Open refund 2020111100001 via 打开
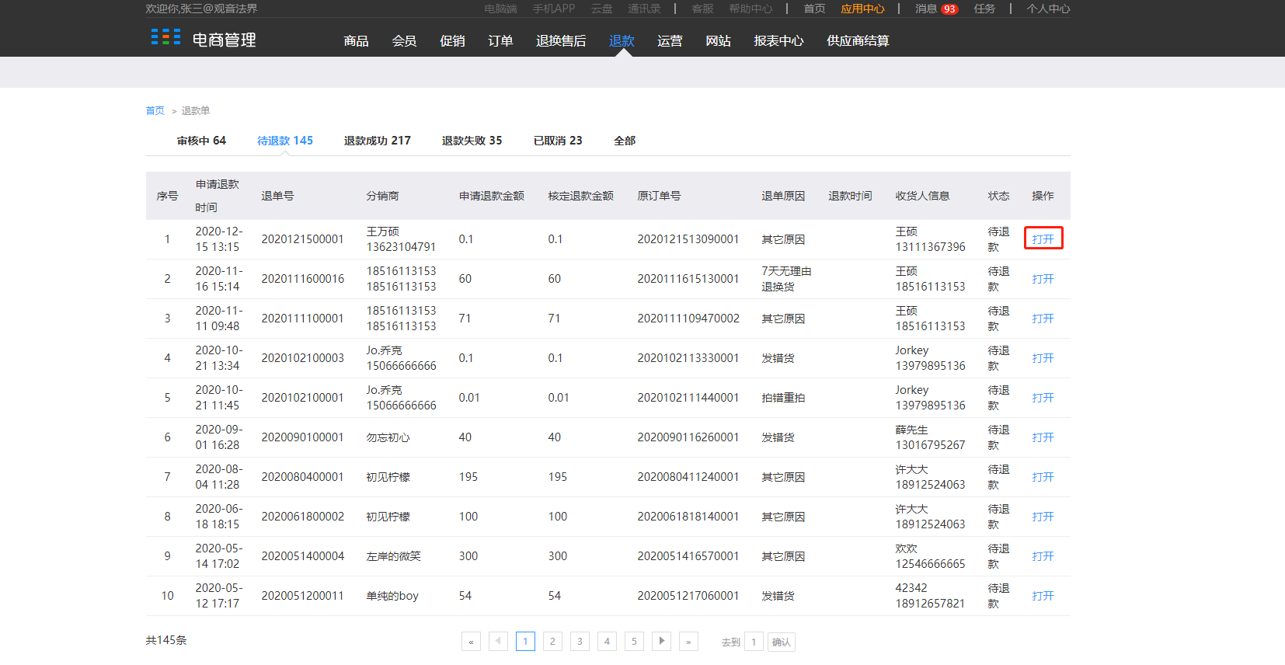 point(1043,319)
